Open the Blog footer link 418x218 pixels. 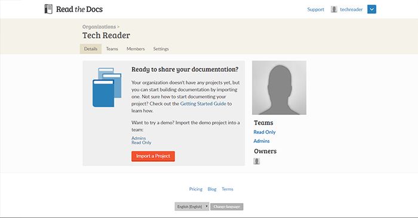point(212,189)
